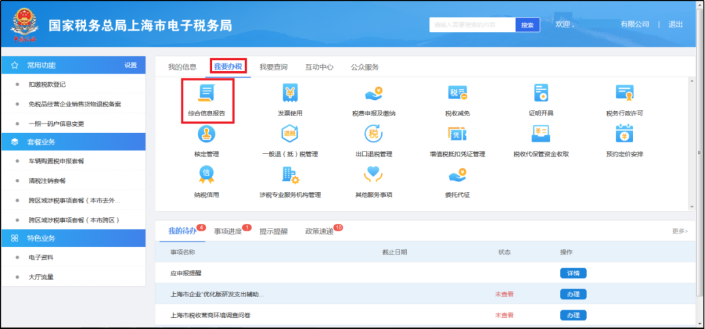Select the 事项进度 tab
705x329 pixels.
point(228,232)
